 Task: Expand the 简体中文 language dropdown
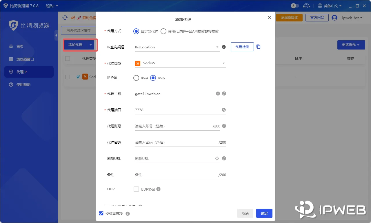[x=329, y=6]
